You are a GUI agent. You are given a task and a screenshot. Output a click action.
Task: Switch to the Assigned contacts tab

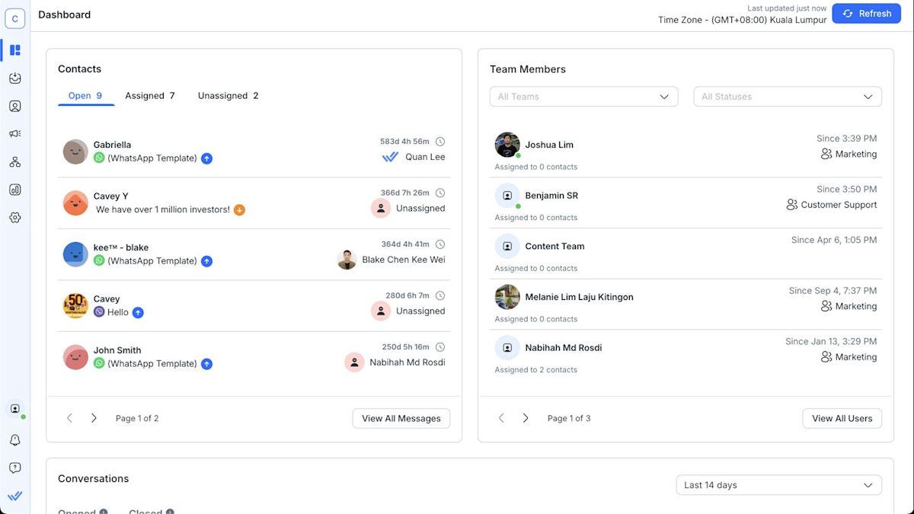tap(149, 96)
